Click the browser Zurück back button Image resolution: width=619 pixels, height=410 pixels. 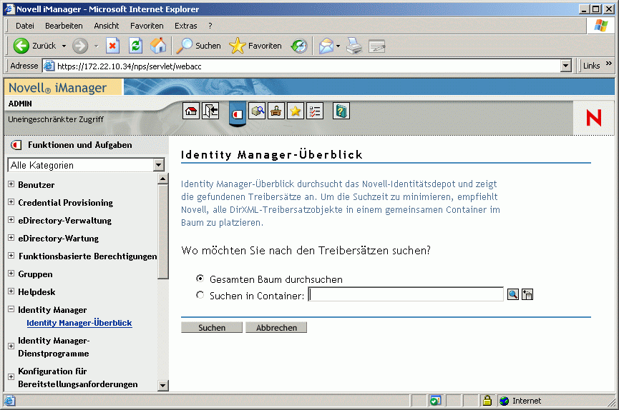click(x=35, y=46)
